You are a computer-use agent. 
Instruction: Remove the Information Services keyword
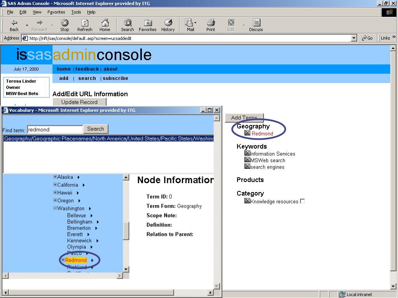click(247, 153)
